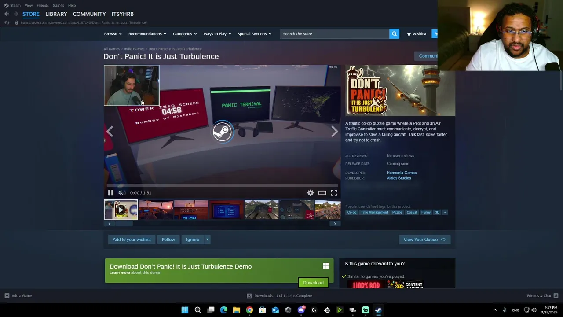Open Aiolos Studios publisher link
The image size is (563, 317).
tap(399, 178)
